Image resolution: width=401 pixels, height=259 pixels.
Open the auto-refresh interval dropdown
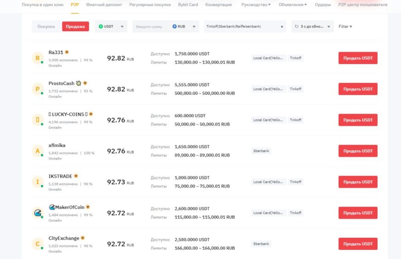[312, 27]
